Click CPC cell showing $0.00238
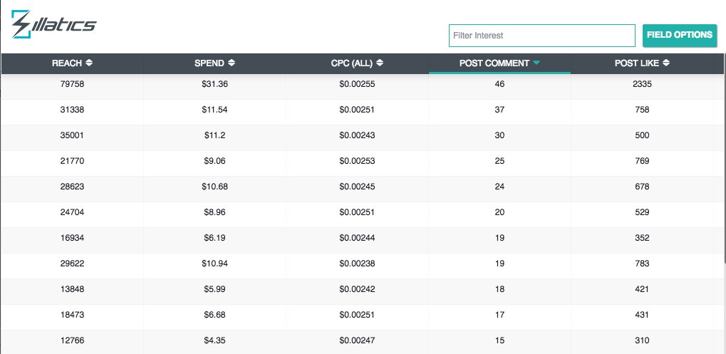Viewport: 726px width, 354px height. point(357,264)
